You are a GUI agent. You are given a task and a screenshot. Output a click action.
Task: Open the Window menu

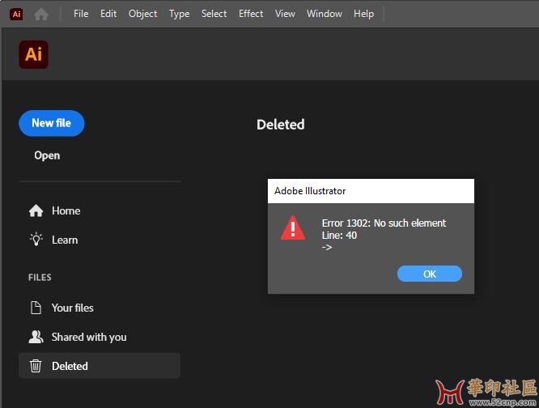325,14
